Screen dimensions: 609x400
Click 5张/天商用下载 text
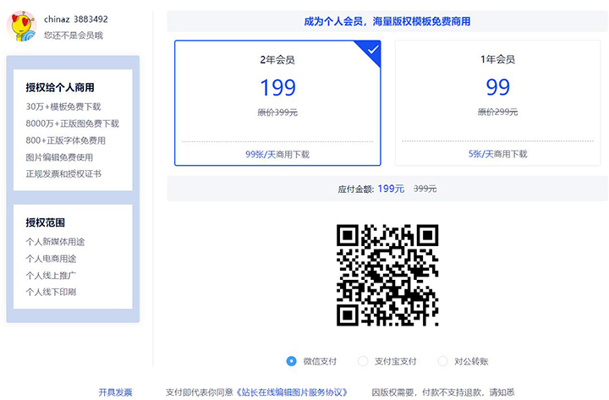point(497,154)
